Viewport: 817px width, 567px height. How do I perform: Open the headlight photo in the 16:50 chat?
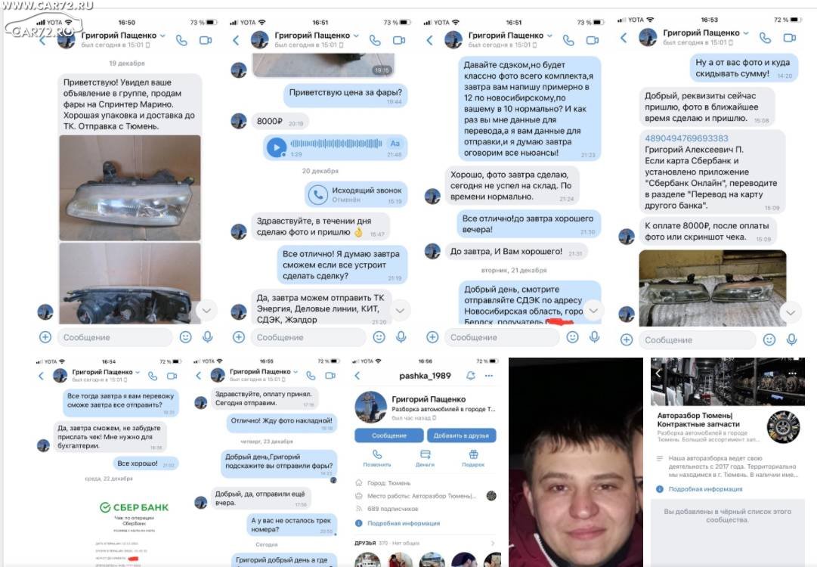tap(130, 187)
